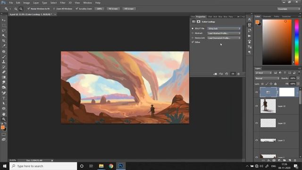
Task: Click the lock all padlock icon
Action: pos(276,84)
